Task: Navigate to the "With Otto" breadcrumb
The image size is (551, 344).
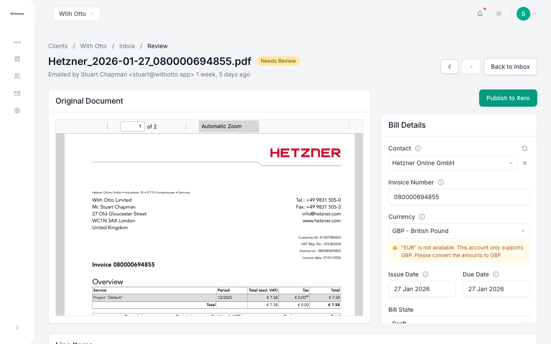Action: 93,46
